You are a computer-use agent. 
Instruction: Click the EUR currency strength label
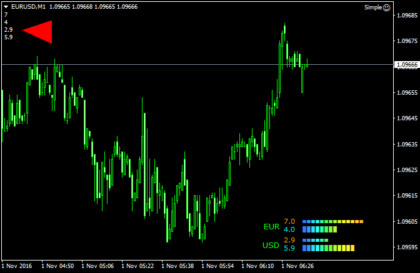coord(272,227)
